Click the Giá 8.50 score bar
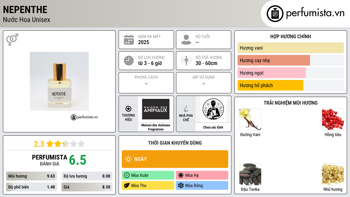Viewport: 350px width, 197px height. click(87, 187)
